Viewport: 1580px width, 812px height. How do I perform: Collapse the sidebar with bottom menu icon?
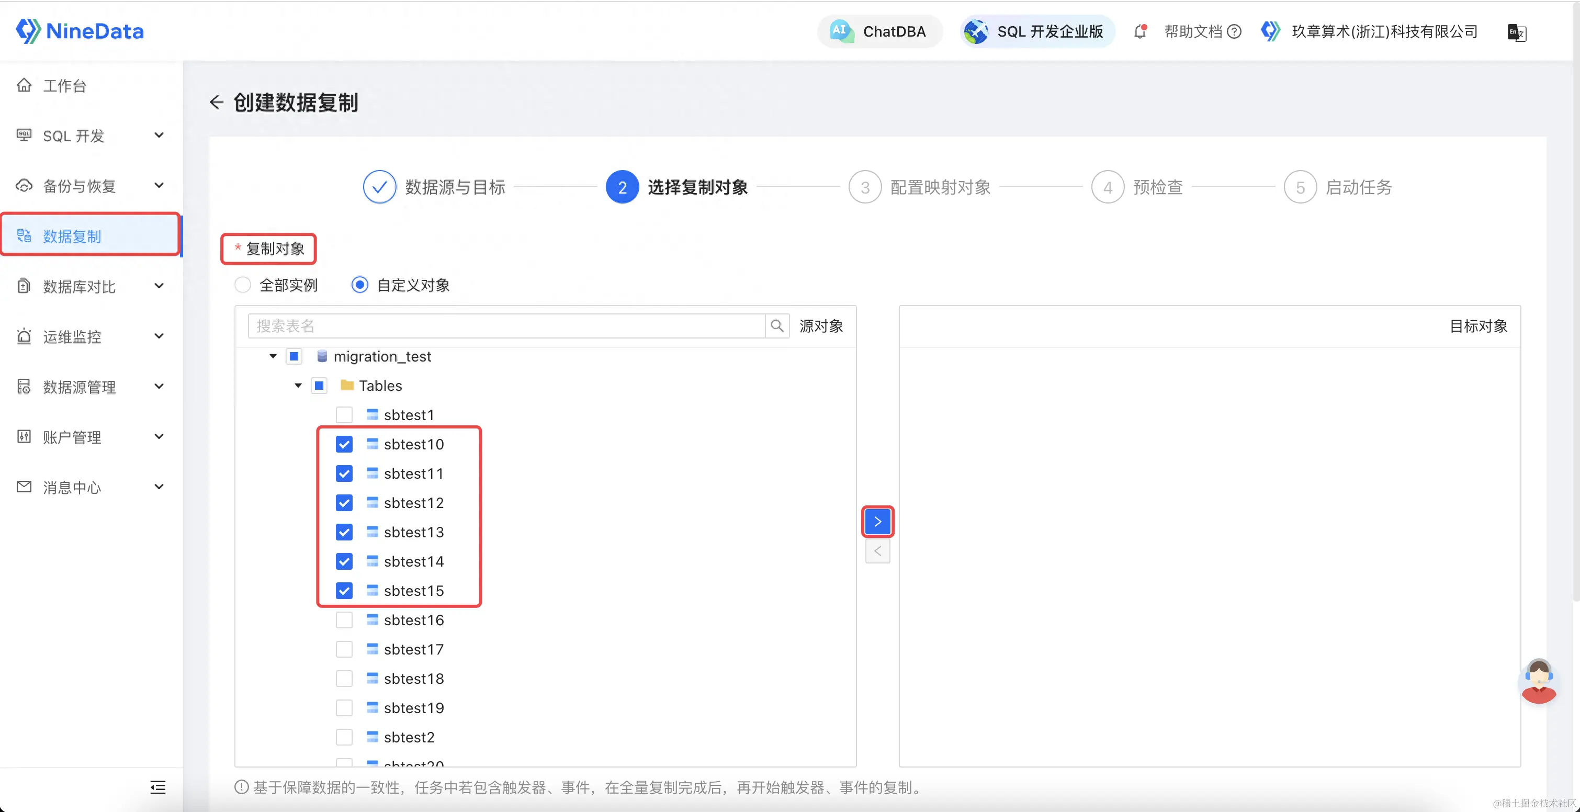157,787
